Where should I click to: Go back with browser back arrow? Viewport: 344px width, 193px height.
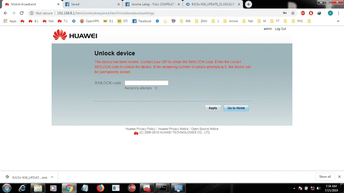click(x=5, y=13)
